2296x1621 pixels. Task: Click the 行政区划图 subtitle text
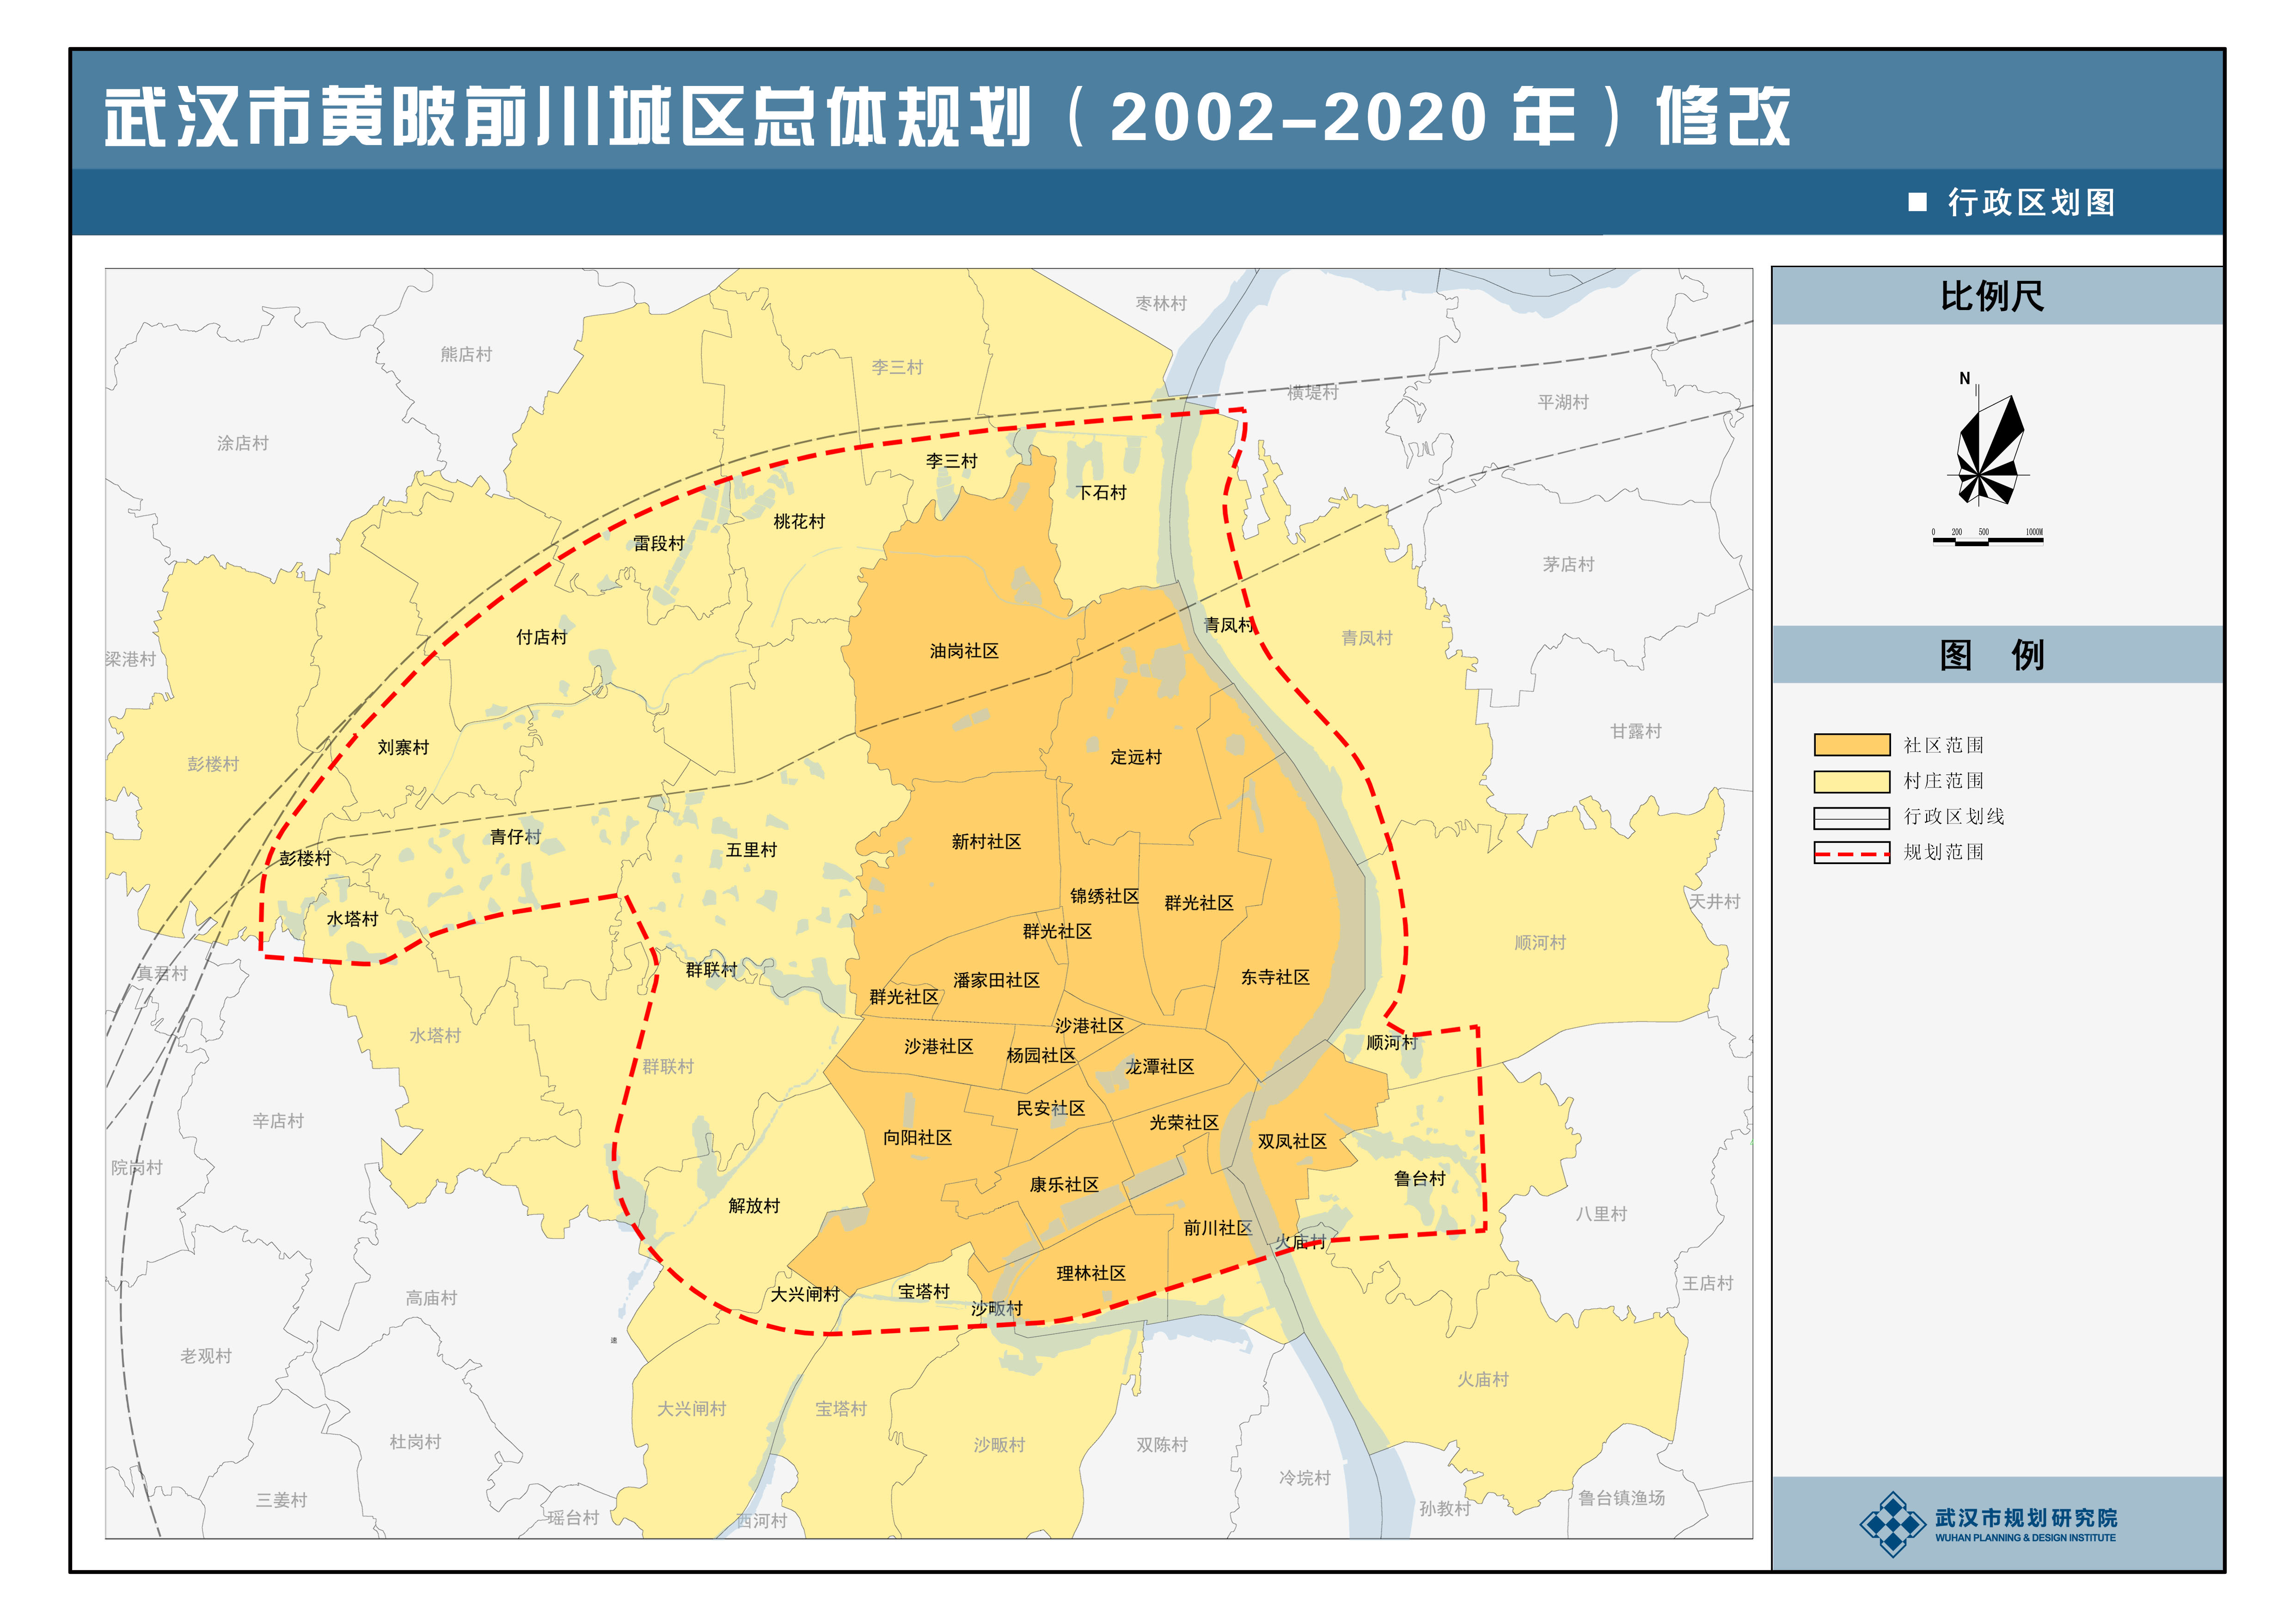click(x=2031, y=202)
